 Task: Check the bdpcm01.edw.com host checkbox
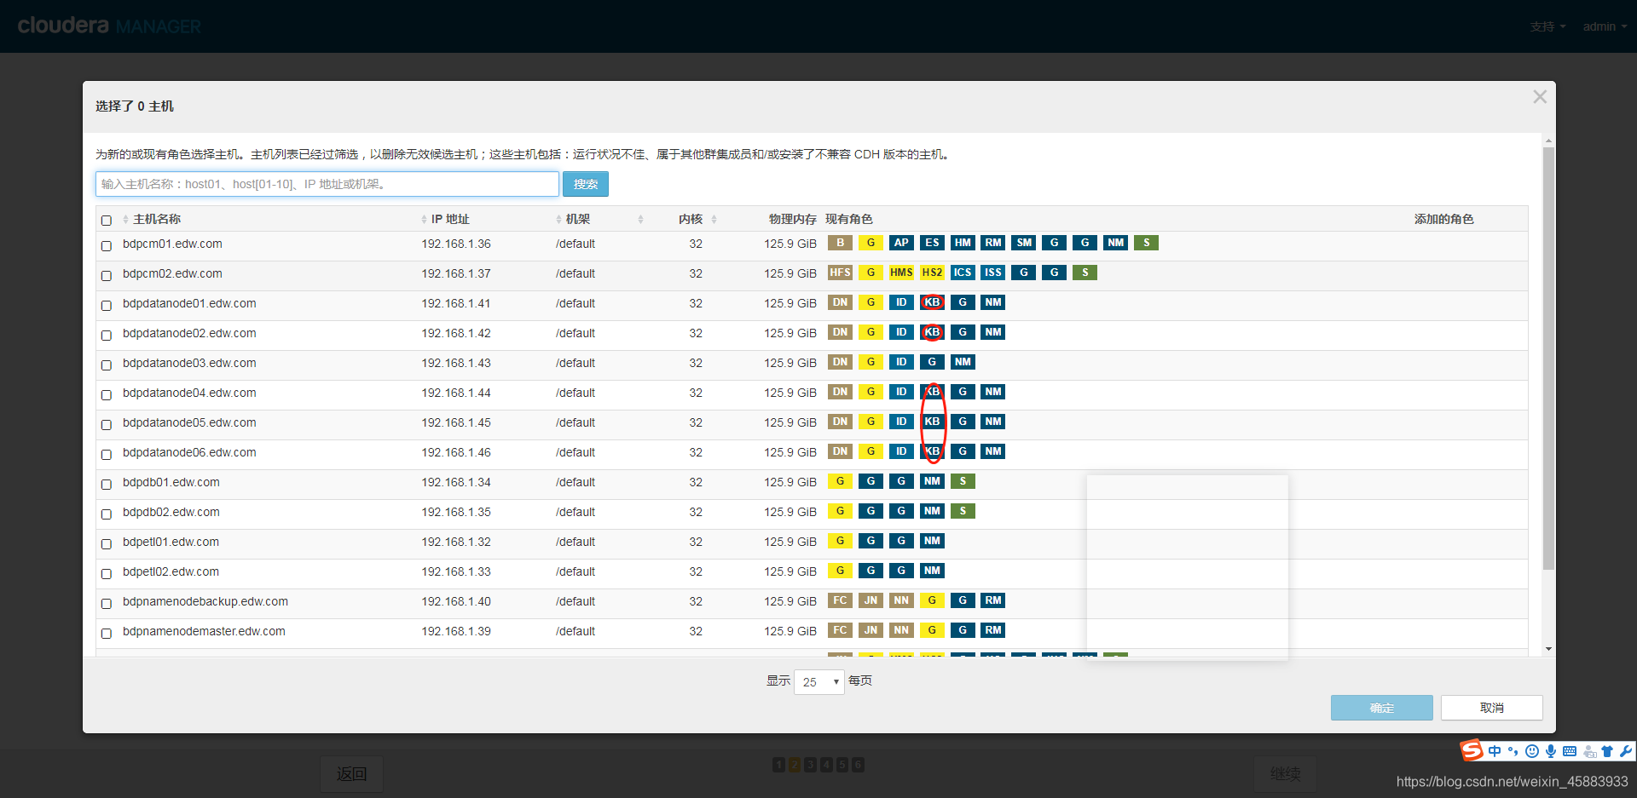tap(107, 245)
